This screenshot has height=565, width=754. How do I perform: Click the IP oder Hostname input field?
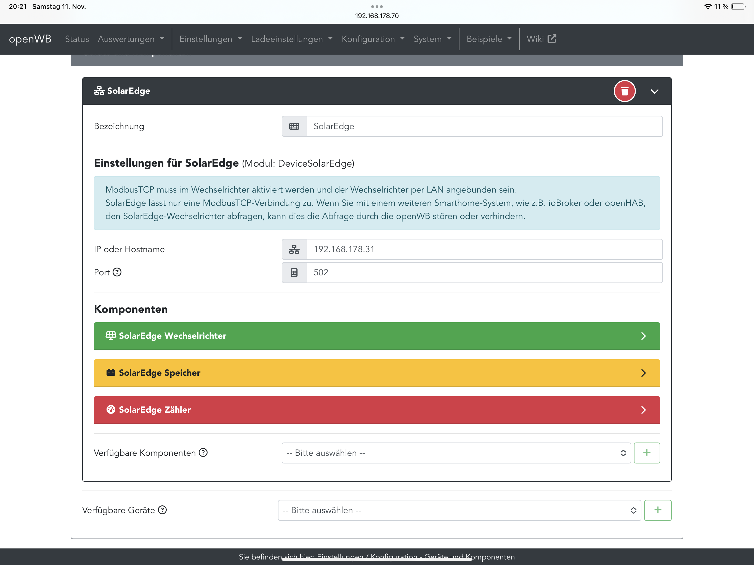(484, 249)
